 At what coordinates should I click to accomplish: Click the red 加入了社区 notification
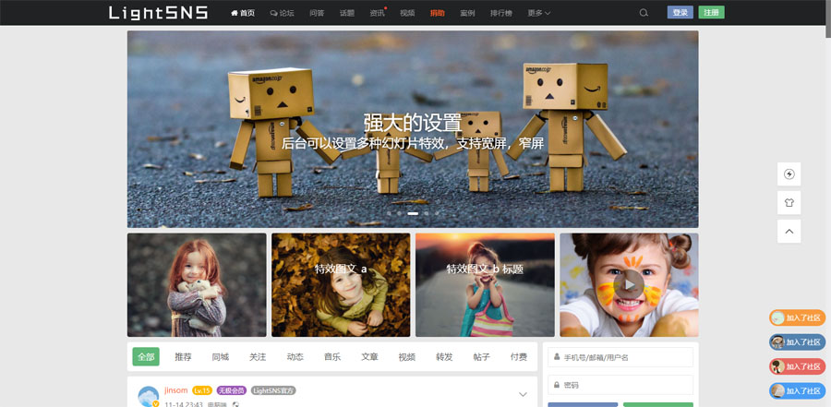point(797,366)
